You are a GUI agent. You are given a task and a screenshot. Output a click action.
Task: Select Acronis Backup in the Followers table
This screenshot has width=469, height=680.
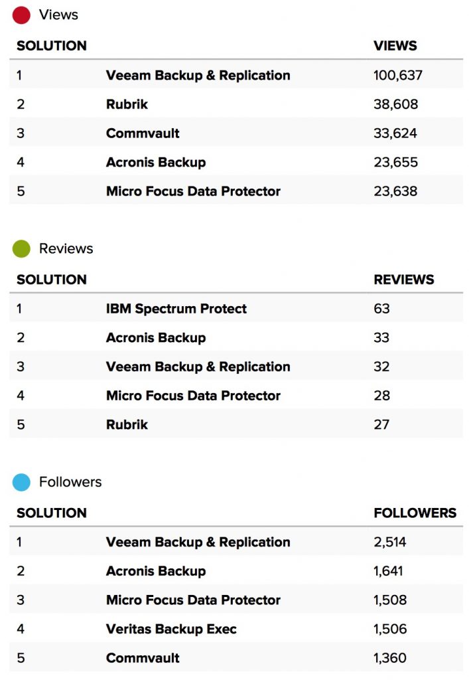click(x=156, y=571)
